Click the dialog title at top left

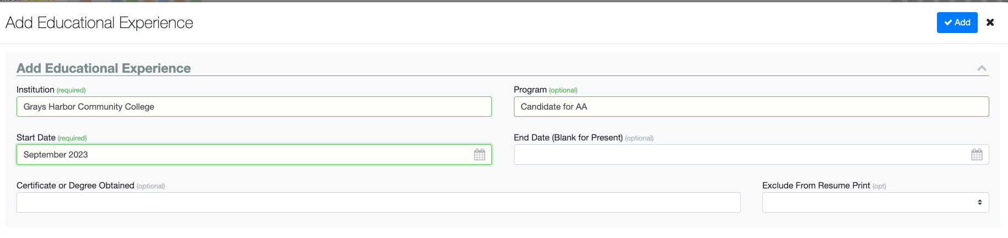(99, 23)
